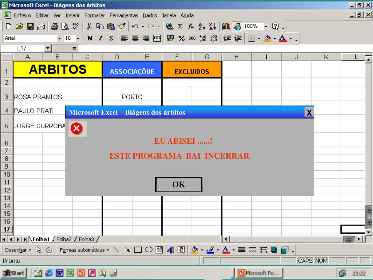Toggle underline S formatting
Screen dimensions: 373x280
point(111,38)
